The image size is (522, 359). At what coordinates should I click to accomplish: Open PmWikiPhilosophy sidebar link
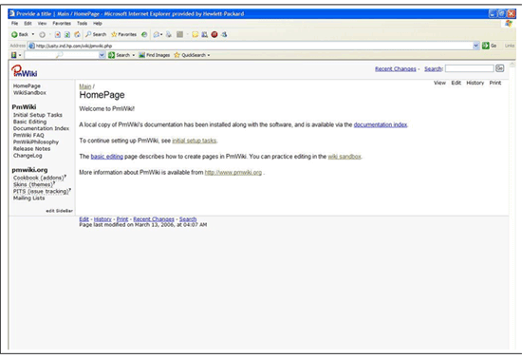(x=36, y=142)
